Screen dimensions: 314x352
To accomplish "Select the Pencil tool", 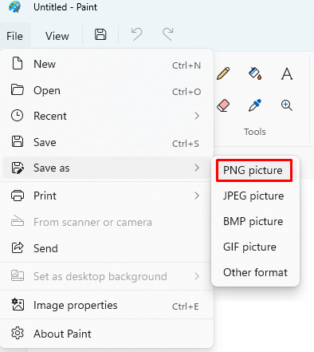I will click(x=223, y=73).
